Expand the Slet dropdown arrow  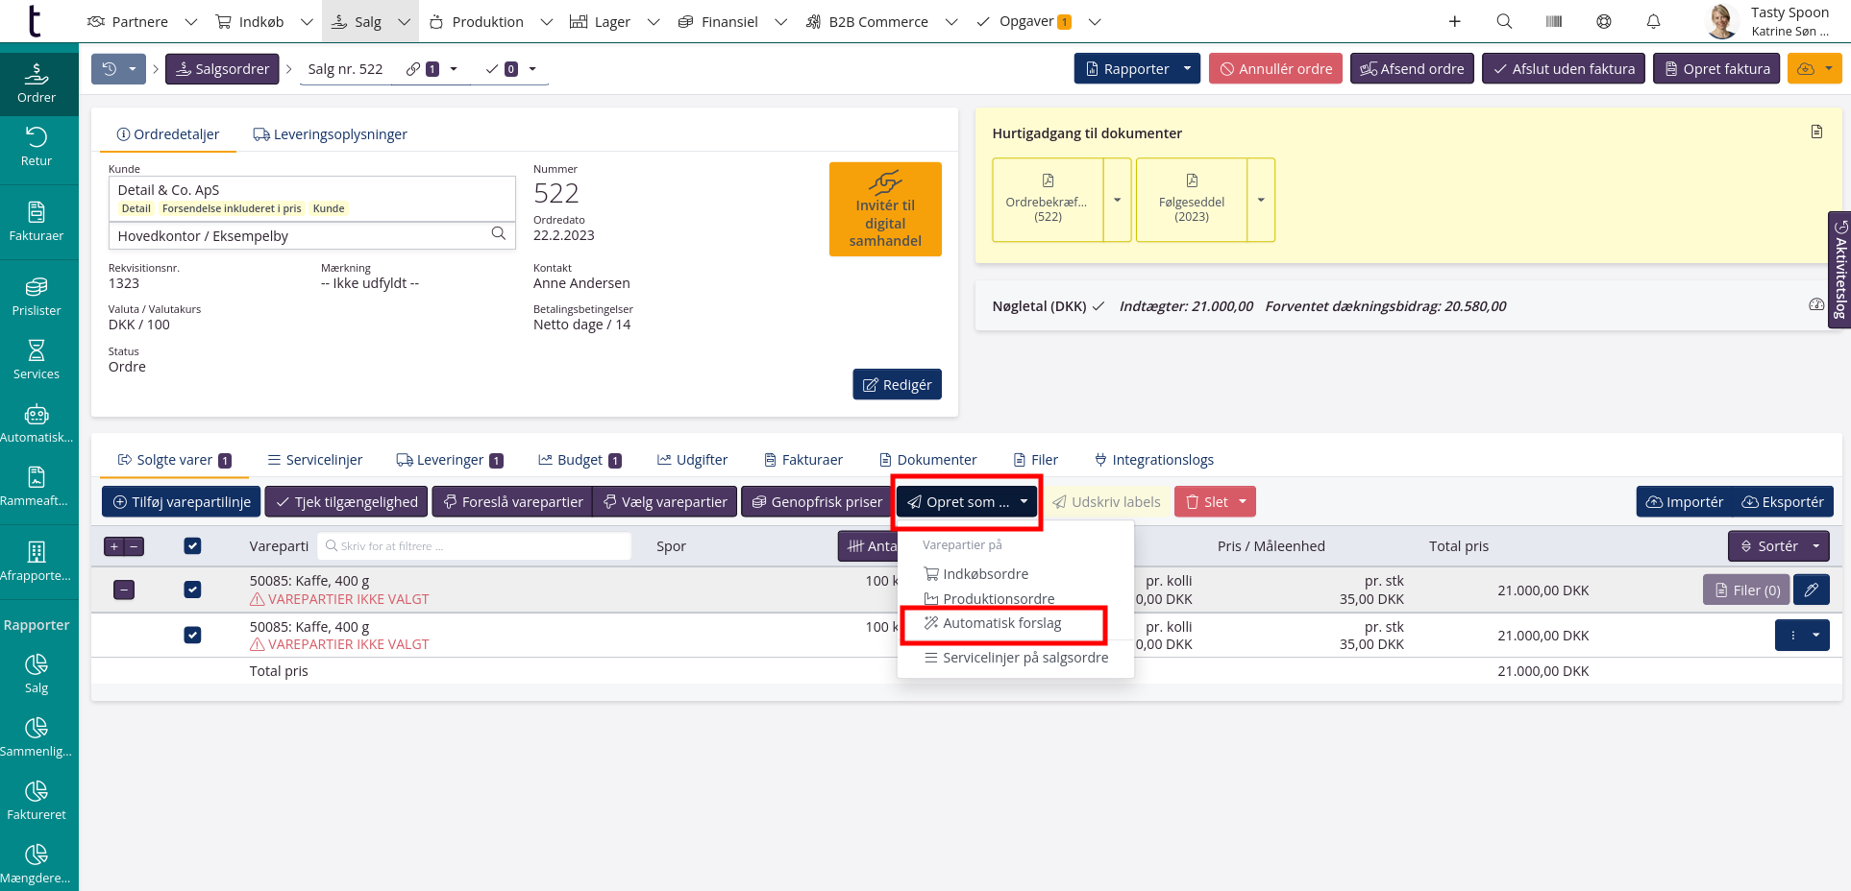click(x=1243, y=502)
